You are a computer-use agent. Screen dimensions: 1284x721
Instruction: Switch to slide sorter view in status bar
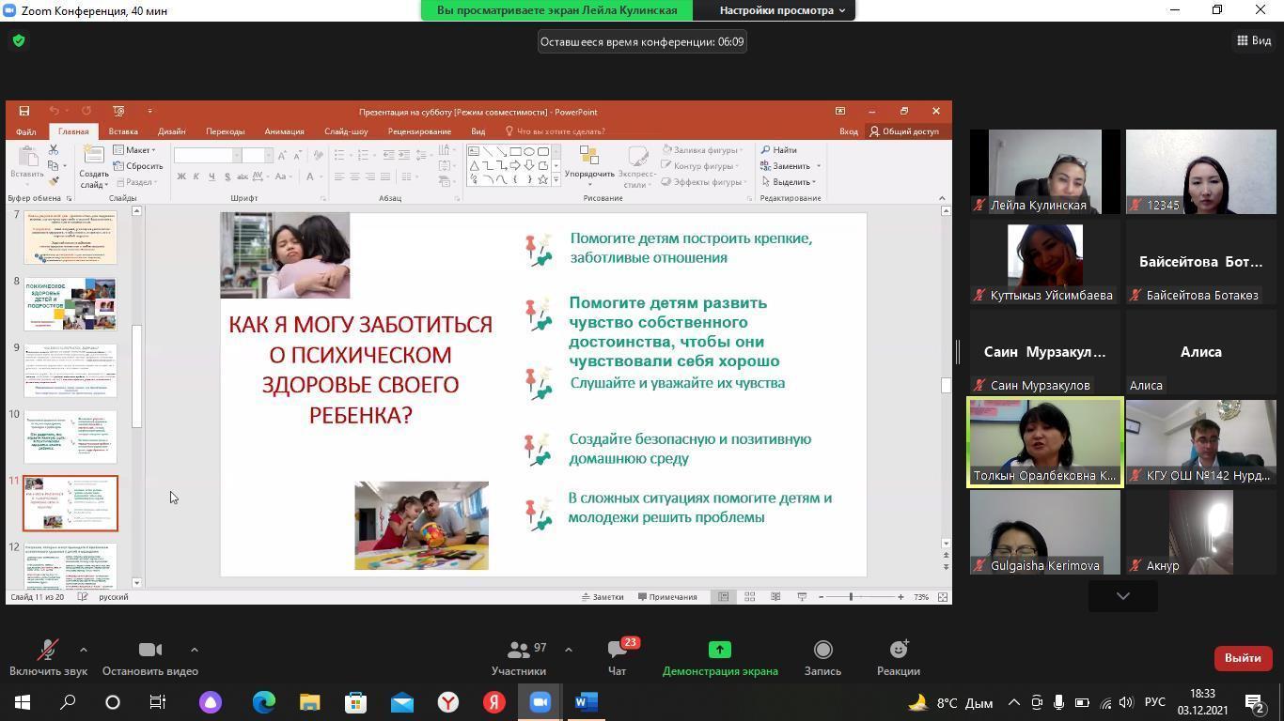pos(749,597)
